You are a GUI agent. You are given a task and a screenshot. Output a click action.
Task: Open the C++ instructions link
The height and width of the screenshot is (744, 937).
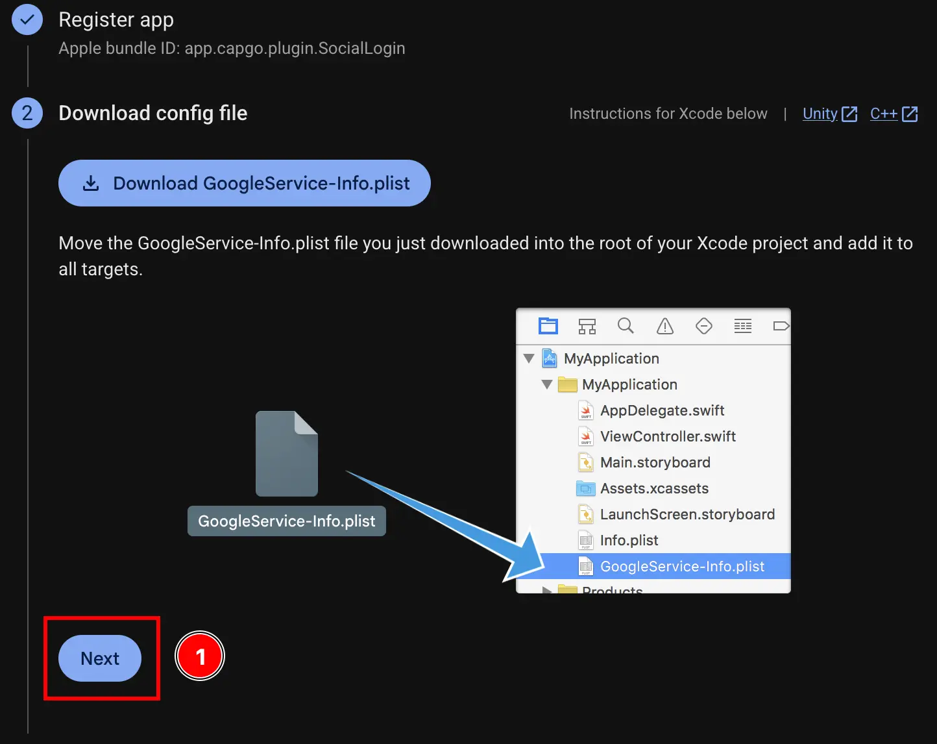[x=884, y=114]
